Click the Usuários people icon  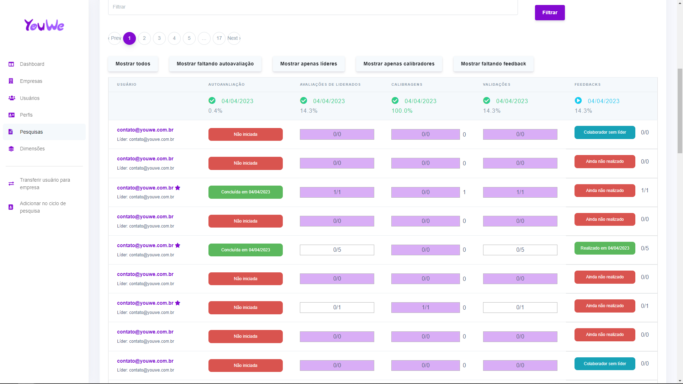[x=11, y=98]
